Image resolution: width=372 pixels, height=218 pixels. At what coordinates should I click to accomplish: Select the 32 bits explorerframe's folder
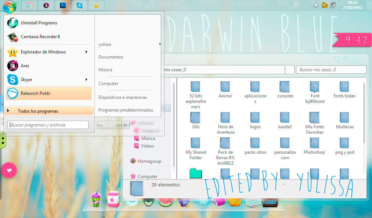click(x=196, y=95)
